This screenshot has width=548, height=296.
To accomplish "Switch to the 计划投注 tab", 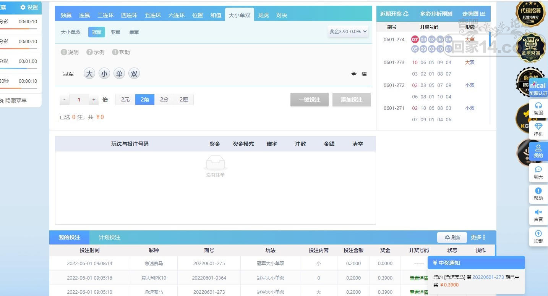I will pyautogui.click(x=109, y=237).
